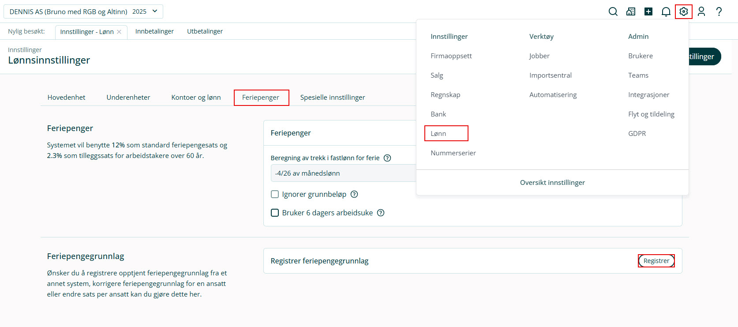The width and height of the screenshot is (738, 327).
Task: Close the Innstillinger - Lønn recent tab
Action: tap(119, 32)
